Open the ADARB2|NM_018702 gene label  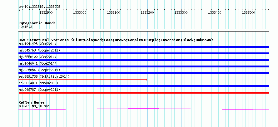click(34, 106)
